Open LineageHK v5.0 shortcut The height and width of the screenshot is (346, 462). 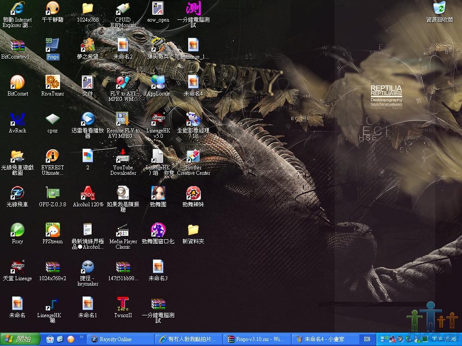click(x=158, y=119)
